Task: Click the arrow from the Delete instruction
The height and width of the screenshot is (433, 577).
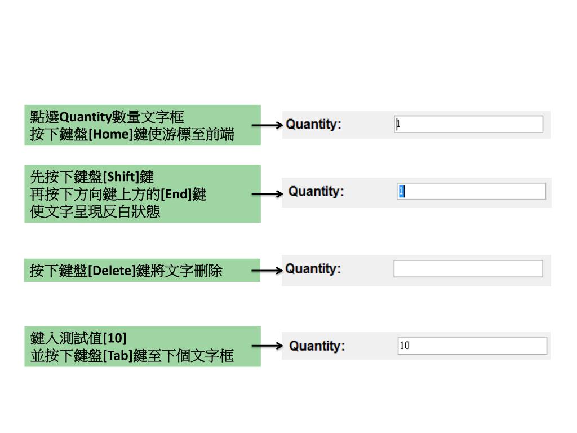Action: pos(268,271)
